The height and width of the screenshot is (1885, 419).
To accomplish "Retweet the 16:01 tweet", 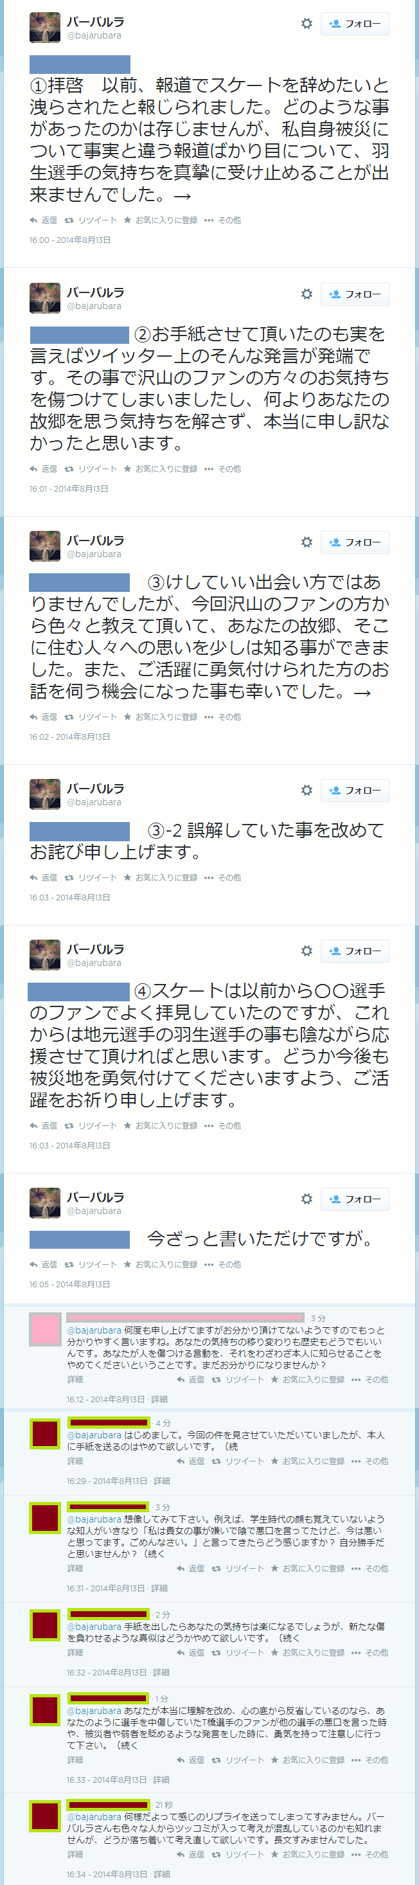I will coord(91,469).
